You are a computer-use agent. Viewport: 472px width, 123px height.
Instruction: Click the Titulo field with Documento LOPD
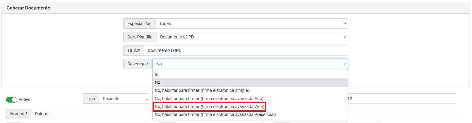(246, 50)
